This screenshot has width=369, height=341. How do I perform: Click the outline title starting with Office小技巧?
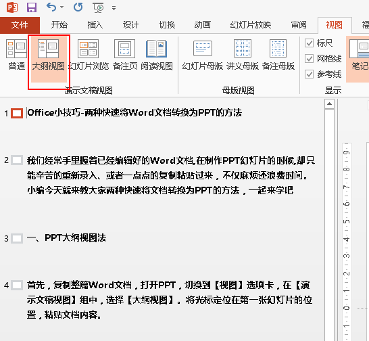tap(134, 112)
